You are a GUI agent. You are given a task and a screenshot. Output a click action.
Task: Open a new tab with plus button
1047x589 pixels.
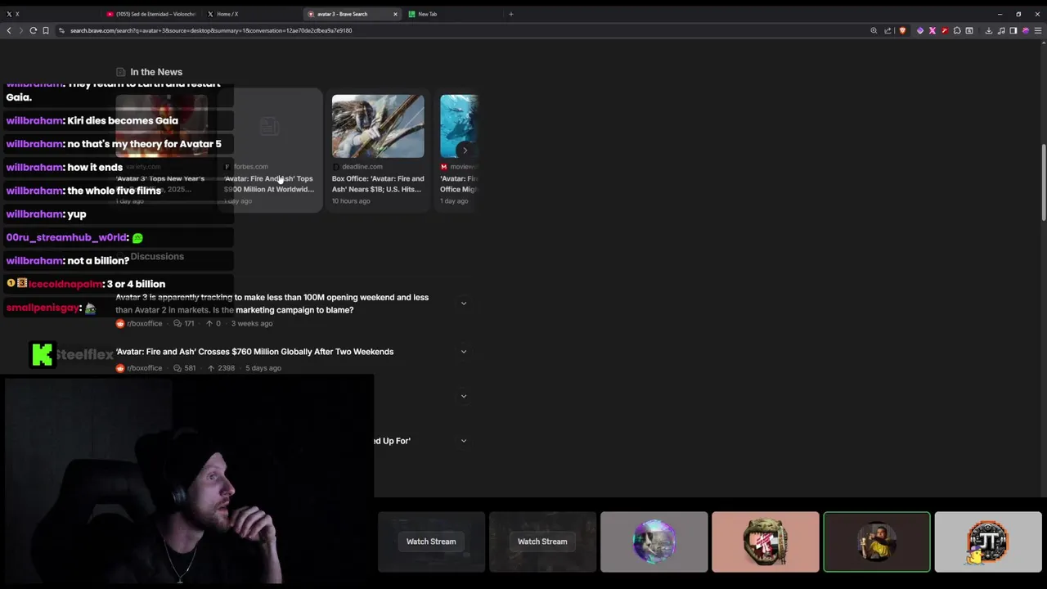point(511,14)
